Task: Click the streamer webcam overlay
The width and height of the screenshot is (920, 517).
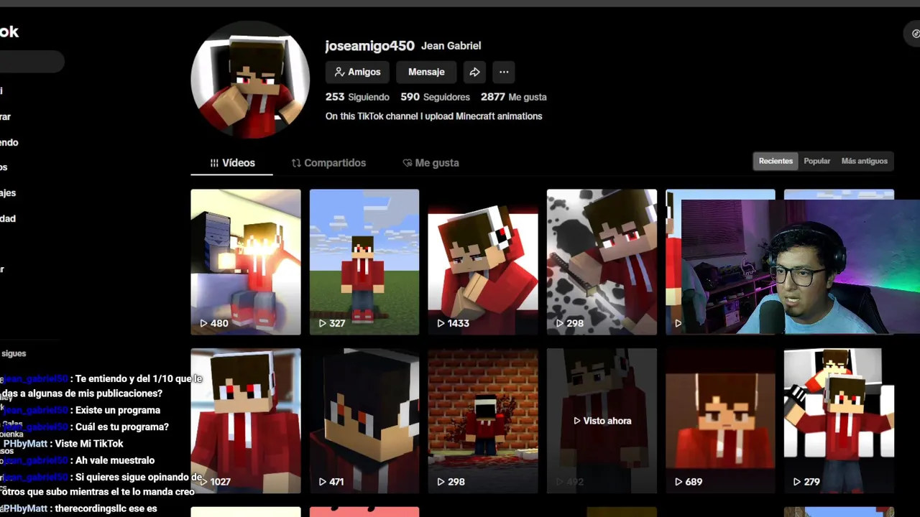Action: pos(800,267)
